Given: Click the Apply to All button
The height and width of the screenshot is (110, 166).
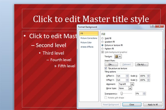Looking at the screenshot, I should point(153,105).
